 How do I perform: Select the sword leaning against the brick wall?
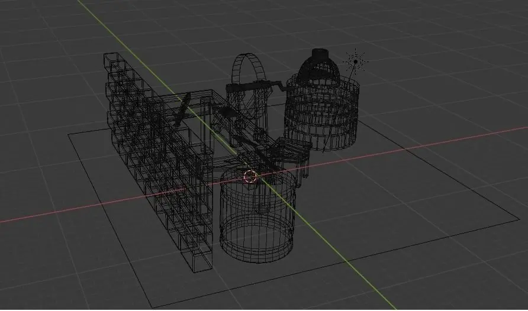click(x=182, y=109)
